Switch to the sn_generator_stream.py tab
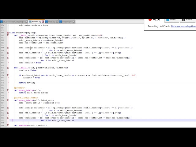Viewport: 196px width, 147px height. coord(14,22)
